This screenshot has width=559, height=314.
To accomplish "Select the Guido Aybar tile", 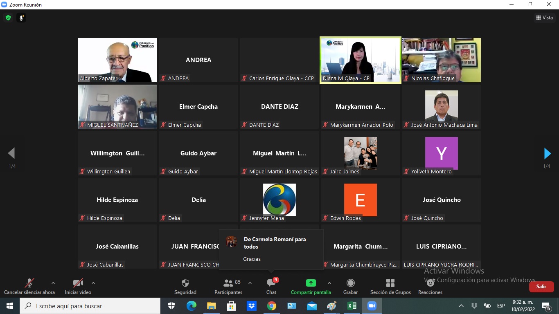I will pyautogui.click(x=198, y=153).
